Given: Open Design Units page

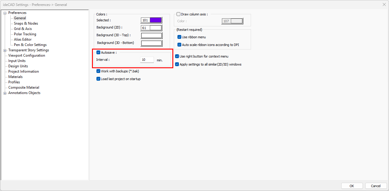Looking at the screenshot, I should (x=18, y=66).
